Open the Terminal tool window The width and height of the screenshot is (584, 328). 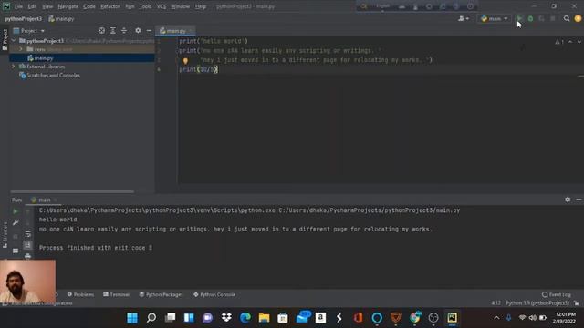[116, 294]
